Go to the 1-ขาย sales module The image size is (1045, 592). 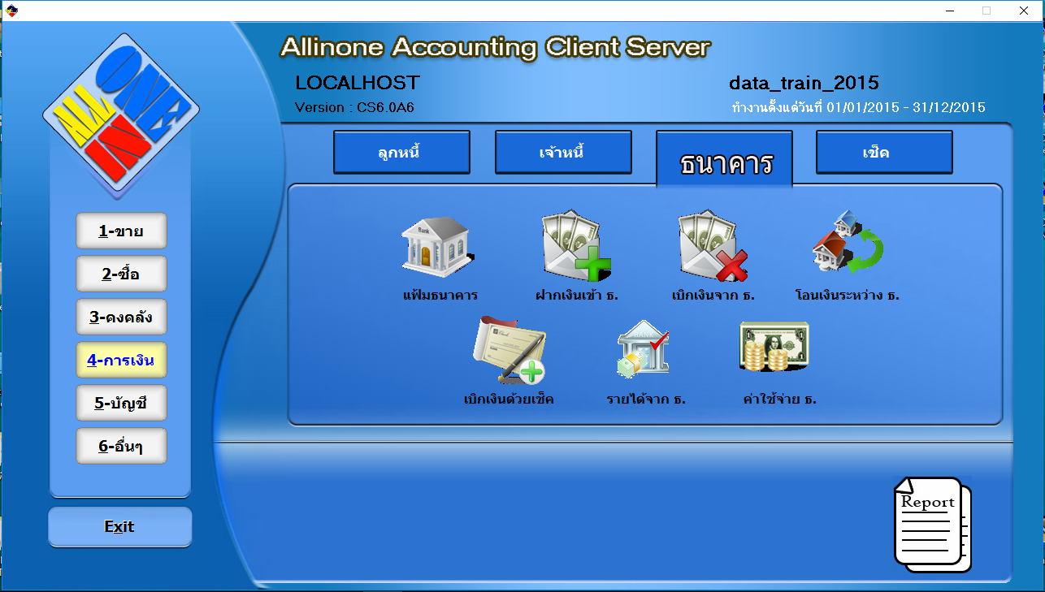[121, 231]
